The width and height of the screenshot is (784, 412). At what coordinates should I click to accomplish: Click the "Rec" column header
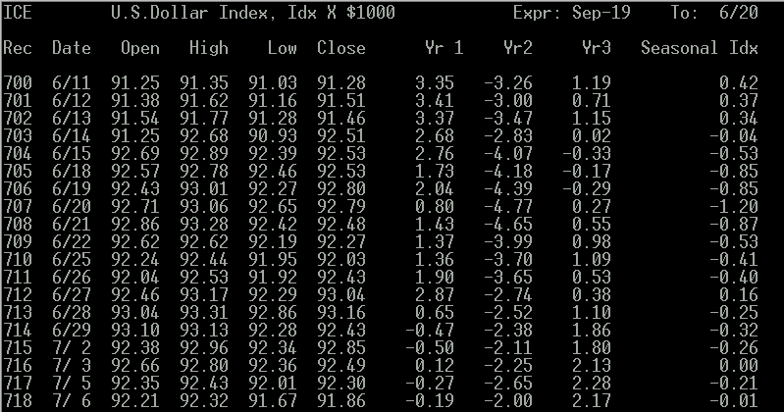18,48
